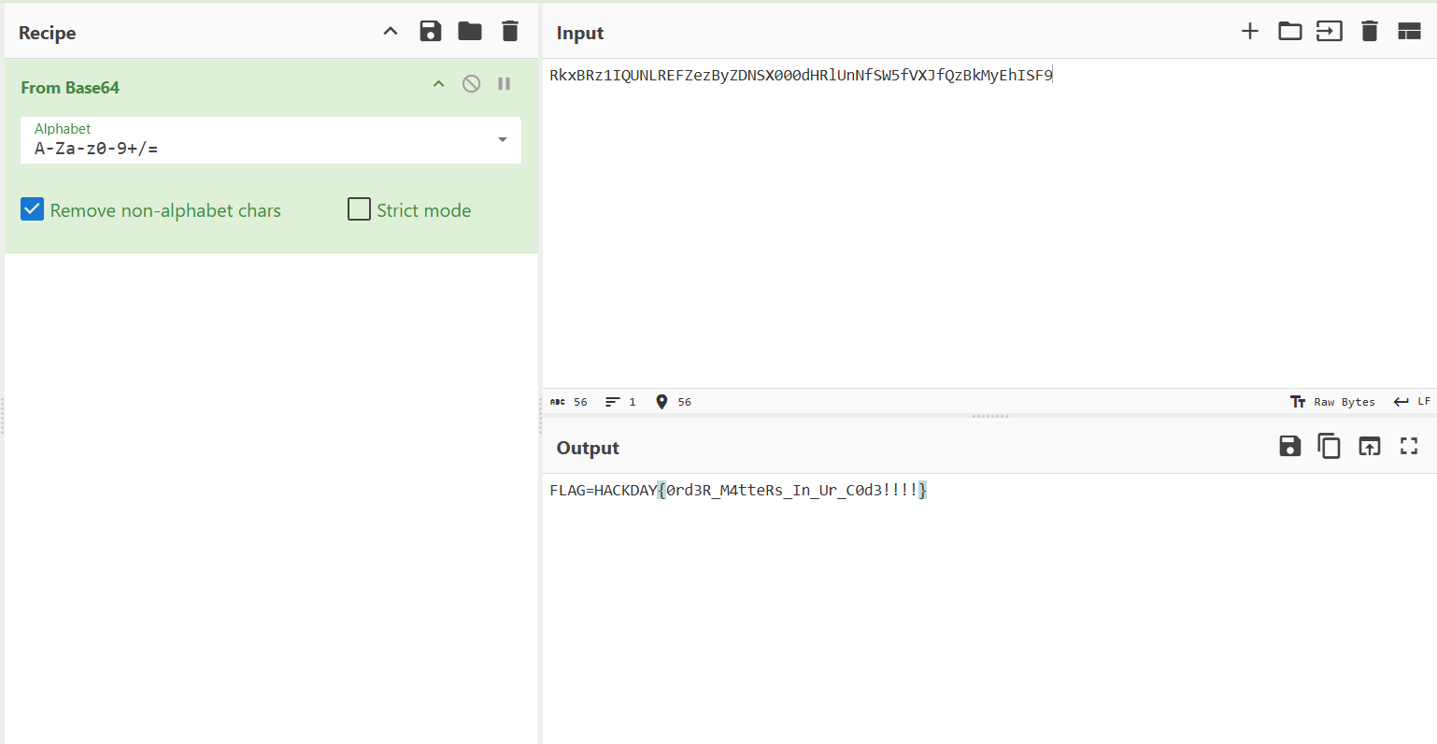Copy raw output to clipboard
1437x744 pixels.
[x=1329, y=447]
